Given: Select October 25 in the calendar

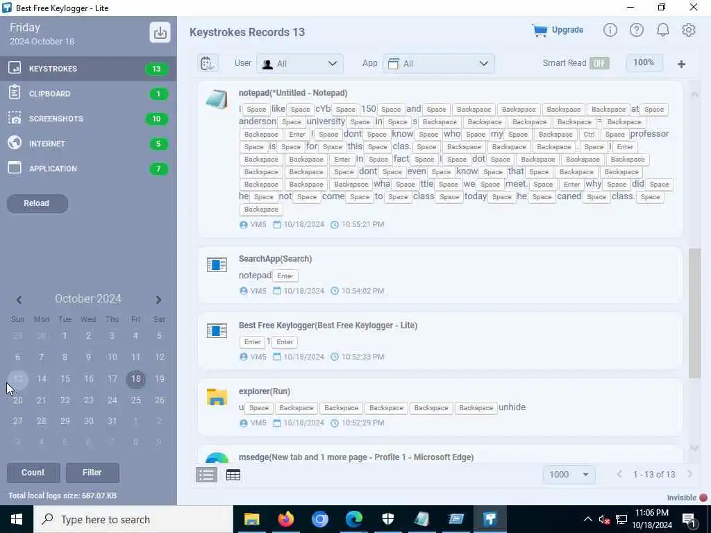Looking at the screenshot, I should coord(135,400).
